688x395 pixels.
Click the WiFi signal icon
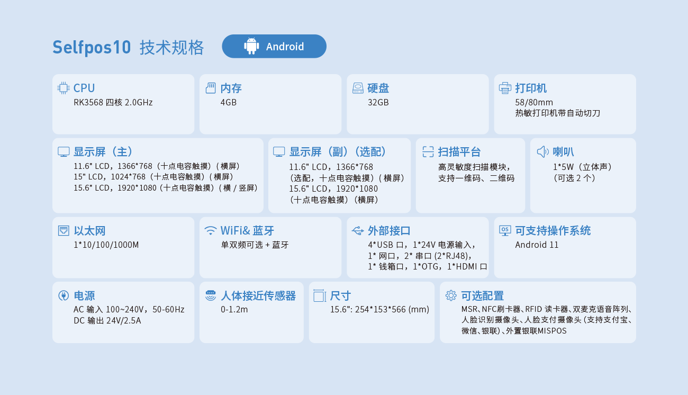(210, 230)
